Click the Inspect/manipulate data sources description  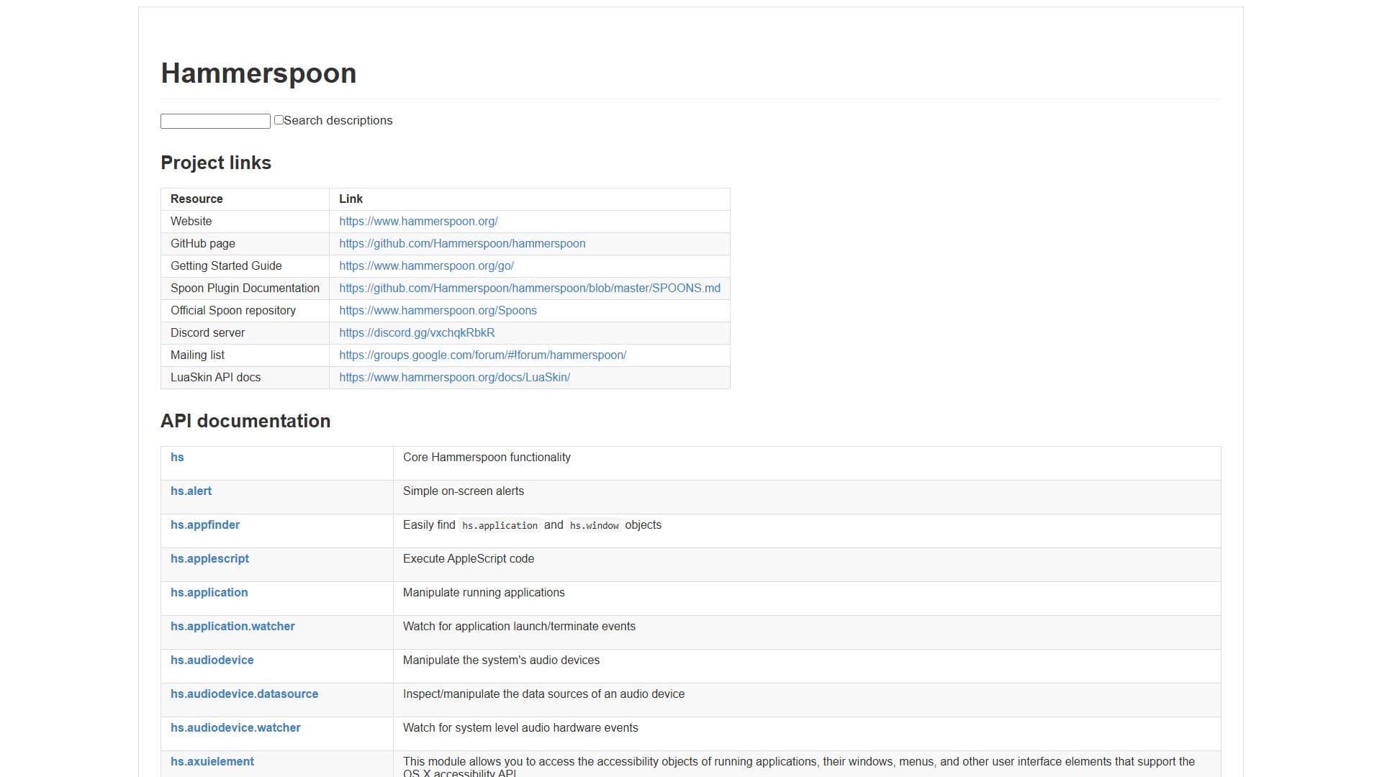(x=543, y=694)
